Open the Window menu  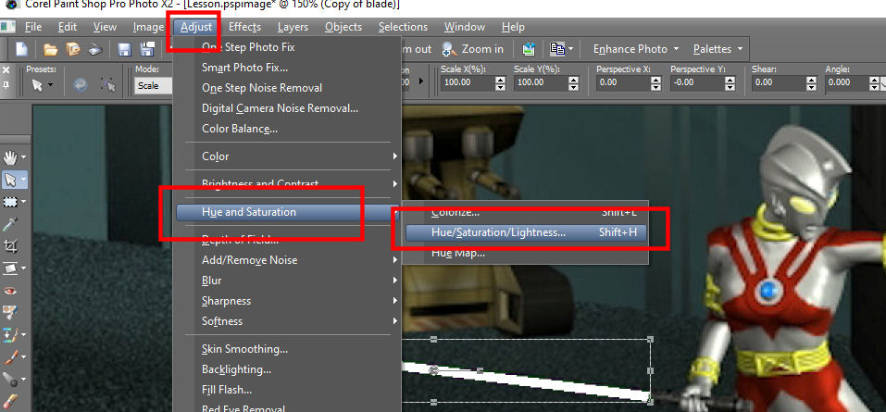pos(465,27)
